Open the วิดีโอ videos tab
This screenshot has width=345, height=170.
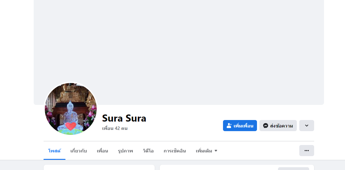click(148, 151)
